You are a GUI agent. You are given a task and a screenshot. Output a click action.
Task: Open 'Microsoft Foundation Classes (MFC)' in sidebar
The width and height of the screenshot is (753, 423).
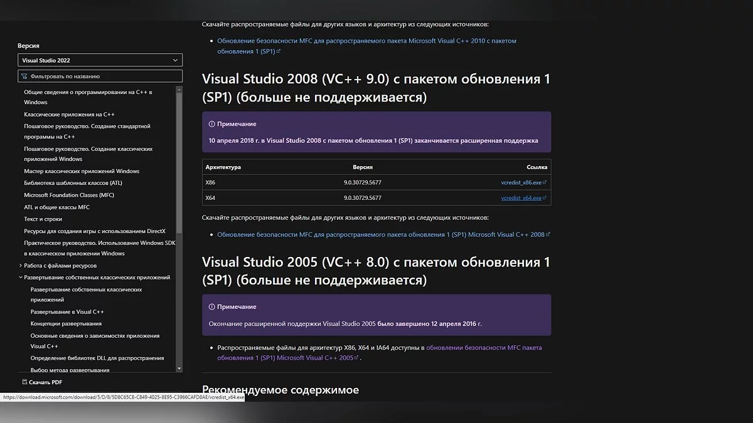coord(69,195)
